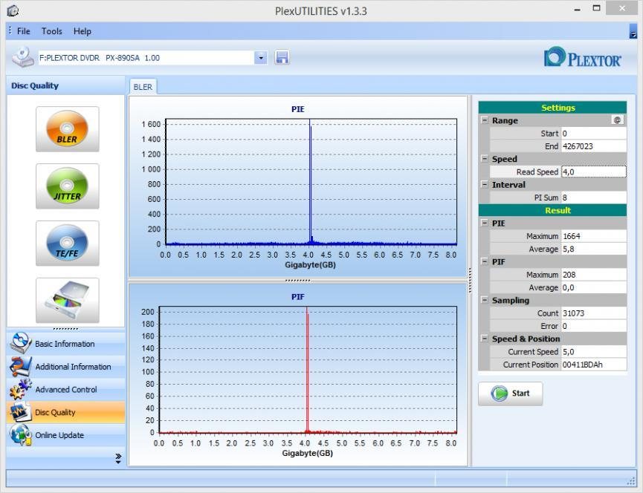Switch to the BLER tab
The width and height of the screenshot is (643, 493).
(x=143, y=87)
